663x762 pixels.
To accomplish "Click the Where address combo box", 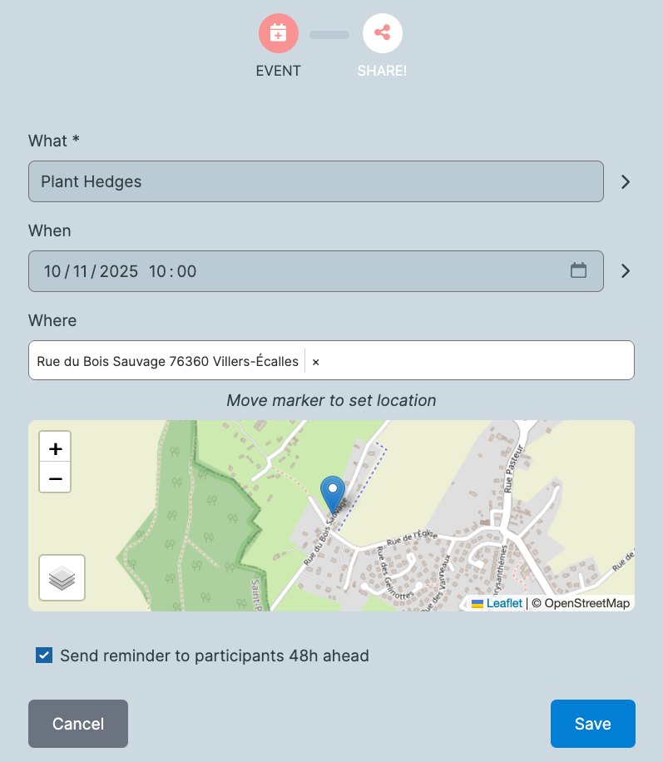I will coord(331,360).
